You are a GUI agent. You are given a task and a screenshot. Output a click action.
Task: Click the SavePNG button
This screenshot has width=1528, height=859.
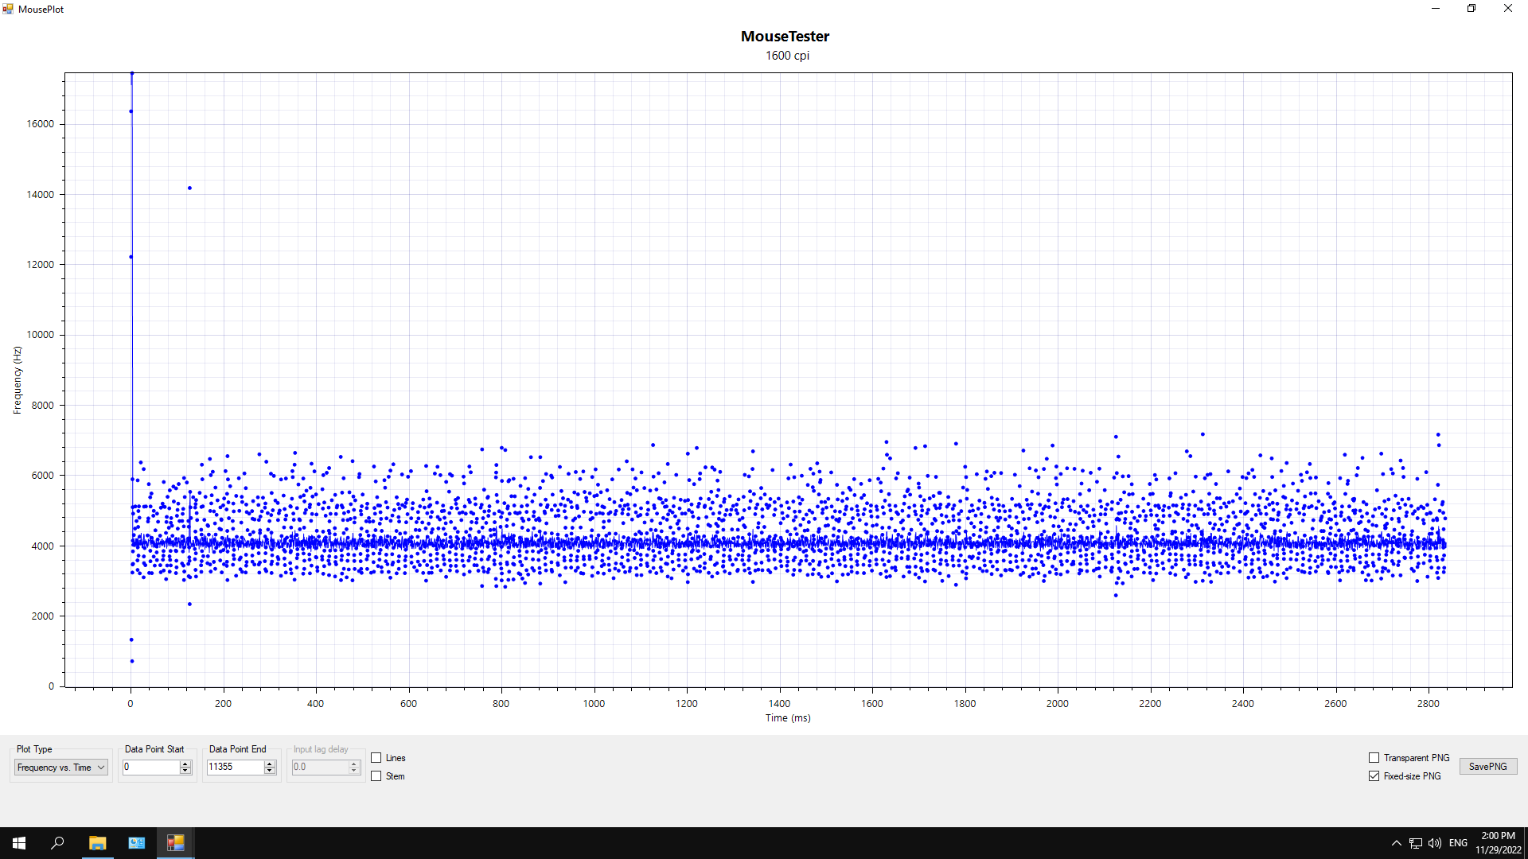pyautogui.click(x=1487, y=767)
